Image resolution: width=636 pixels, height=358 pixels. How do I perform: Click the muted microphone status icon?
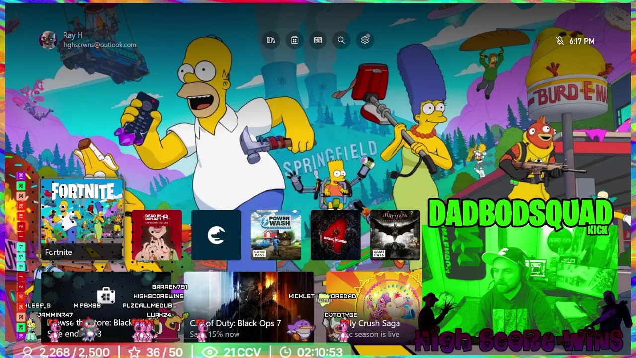[x=560, y=41]
